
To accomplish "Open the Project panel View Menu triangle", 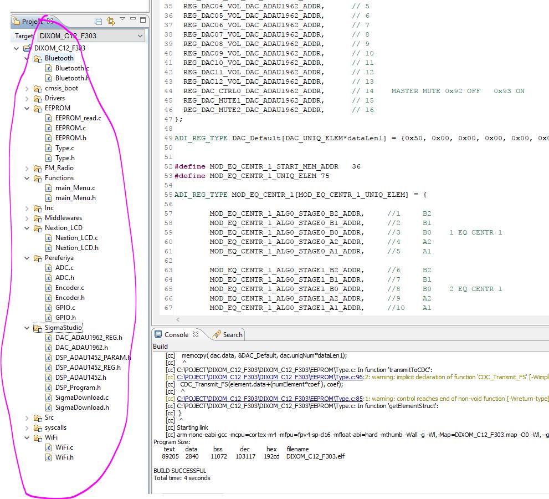I will 122,19.
